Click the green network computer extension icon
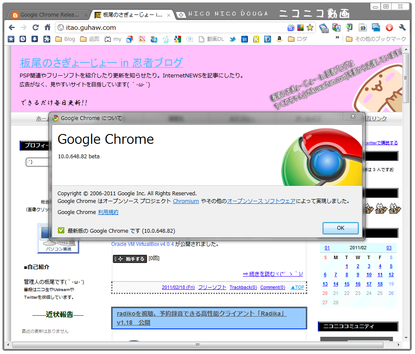Viewport: 415px width, 354px height. (x=349, y=28)
